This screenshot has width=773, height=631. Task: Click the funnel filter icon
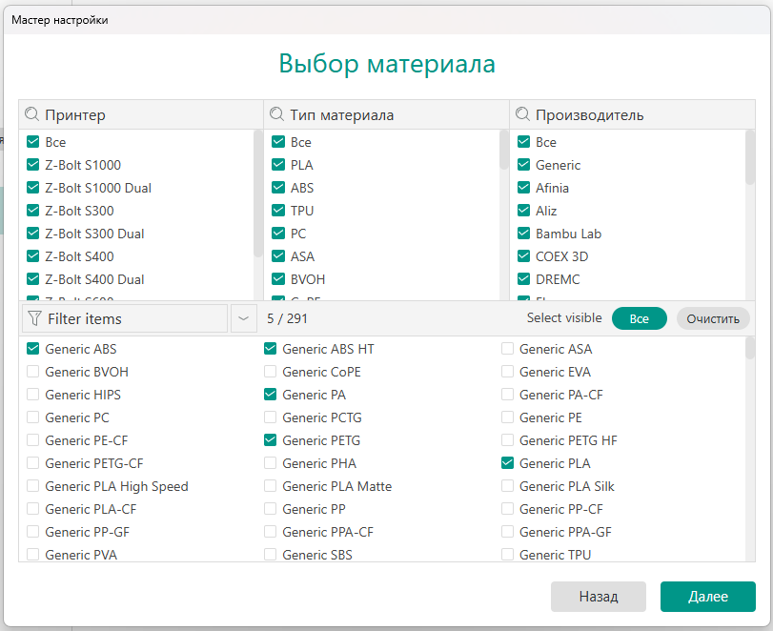[x=34, y=318]
